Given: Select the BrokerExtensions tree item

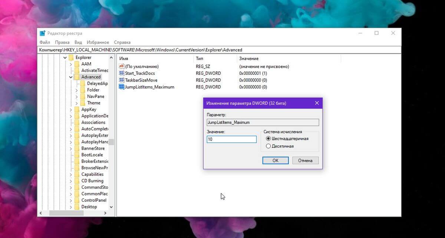Looking at the screenshot, I should 95,161.
